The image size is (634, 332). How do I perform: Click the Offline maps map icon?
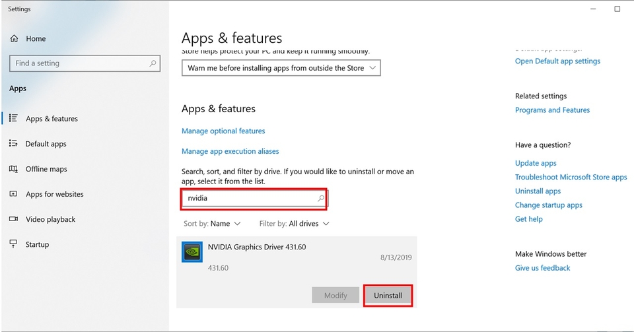[x=13, y=169]
